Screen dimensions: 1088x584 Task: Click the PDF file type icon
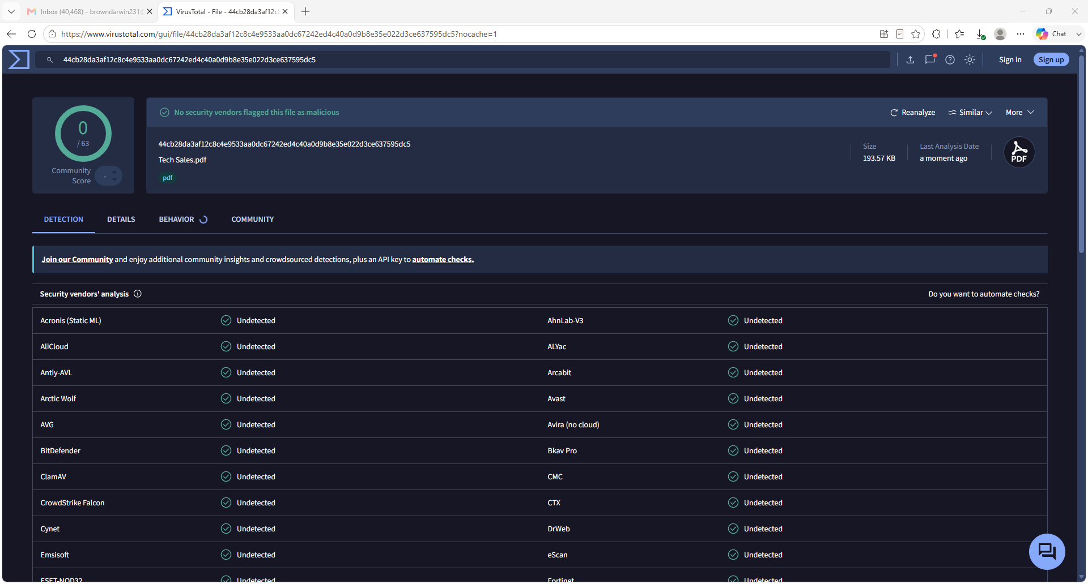click(1019, 152)
